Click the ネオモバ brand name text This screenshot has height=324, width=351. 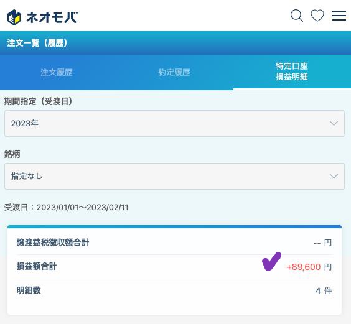(x=52, y=17)
